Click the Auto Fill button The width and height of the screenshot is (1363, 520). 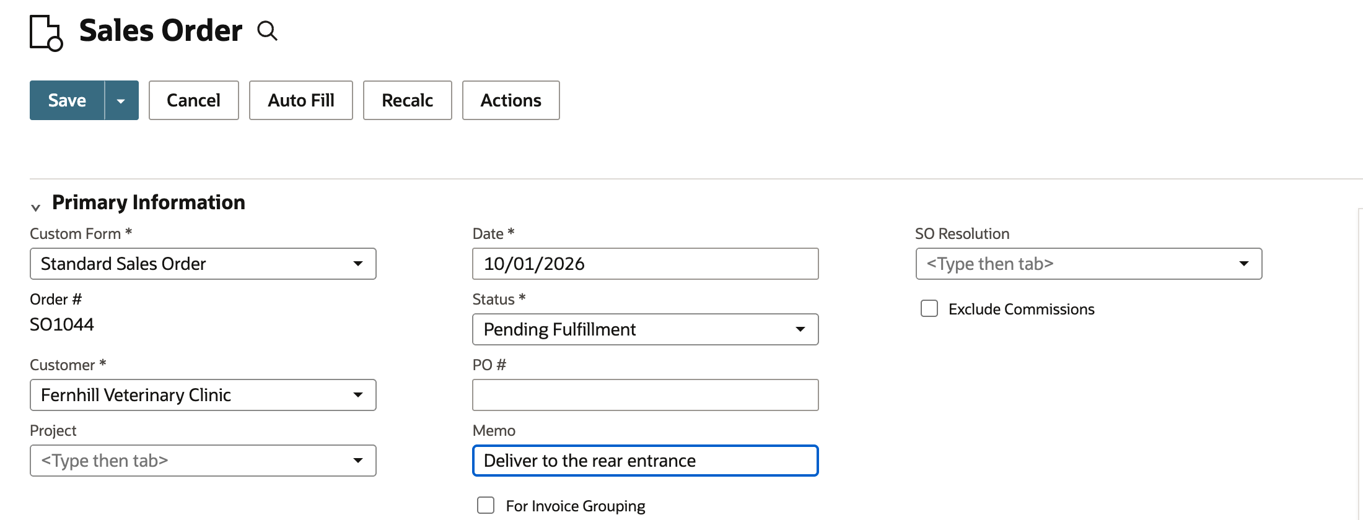[x=301, y=100]
